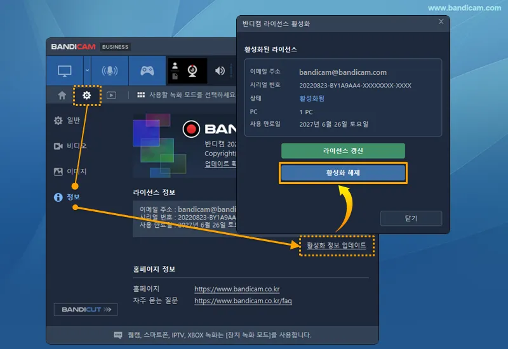The width and height of the screenshot is (508, 349).
Task: Click the email bandicam@bandicam.com in dialog
Action: coord(343,72)
